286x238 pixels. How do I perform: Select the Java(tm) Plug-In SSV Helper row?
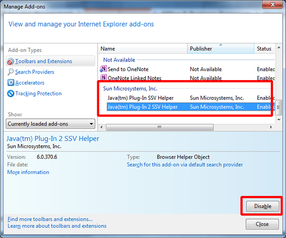coord(191,98)
